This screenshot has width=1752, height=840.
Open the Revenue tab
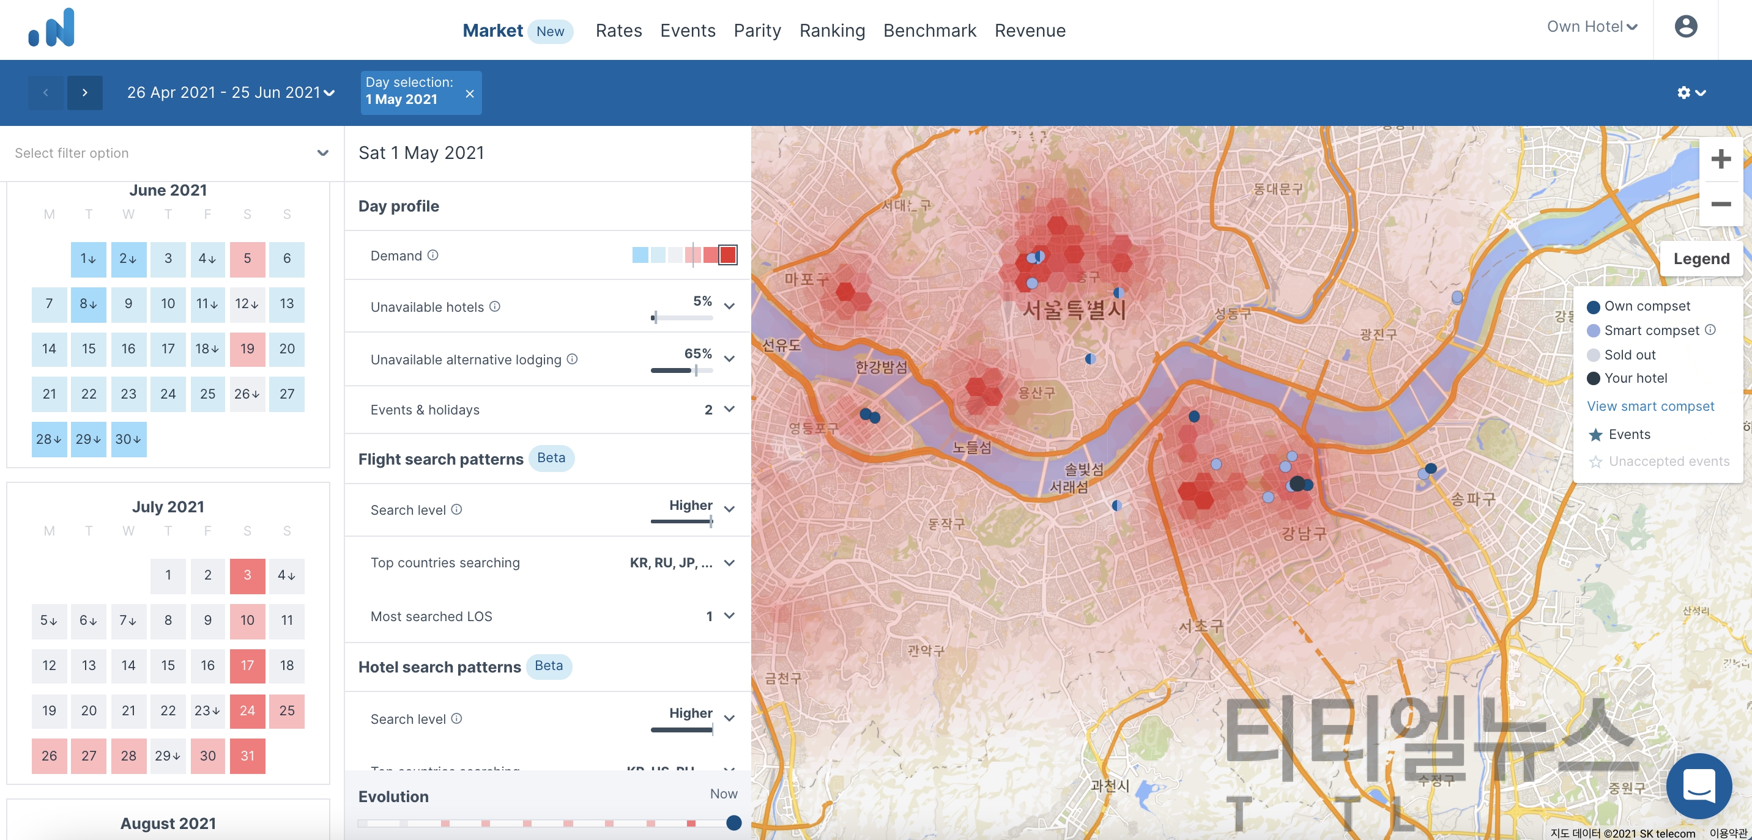pos(1030,31)
